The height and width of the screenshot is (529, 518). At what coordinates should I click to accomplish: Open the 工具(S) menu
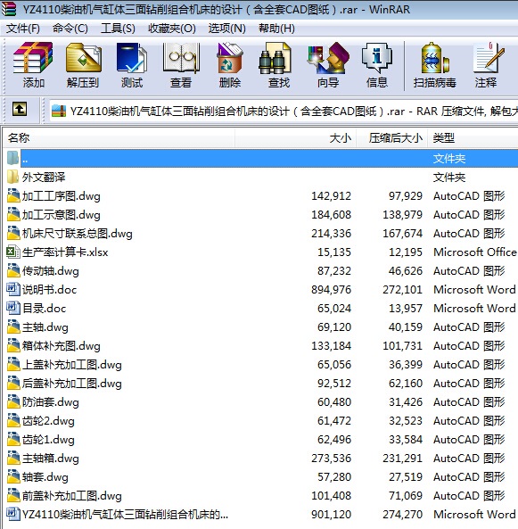point(118,29)
